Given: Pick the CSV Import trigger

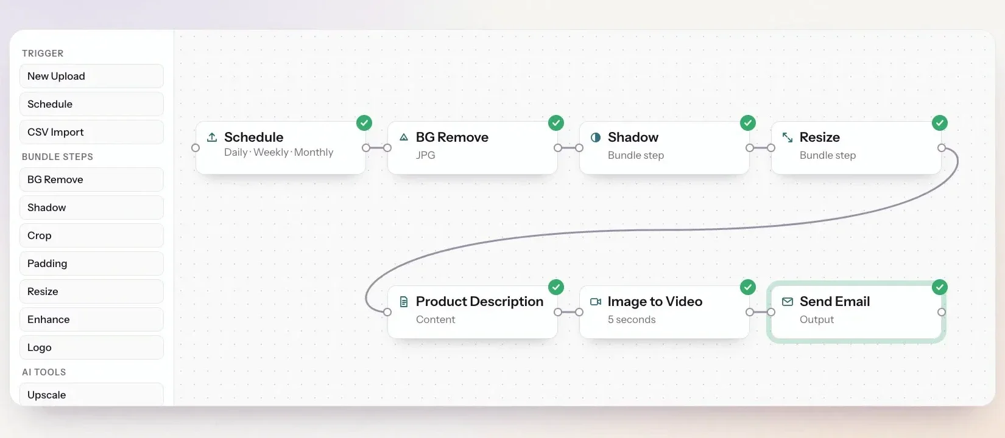Looking at the screenshot, I should [x=91, y=132].
